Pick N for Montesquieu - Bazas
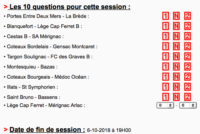This screenshot has height=134, width=200. tap(176, 66)
